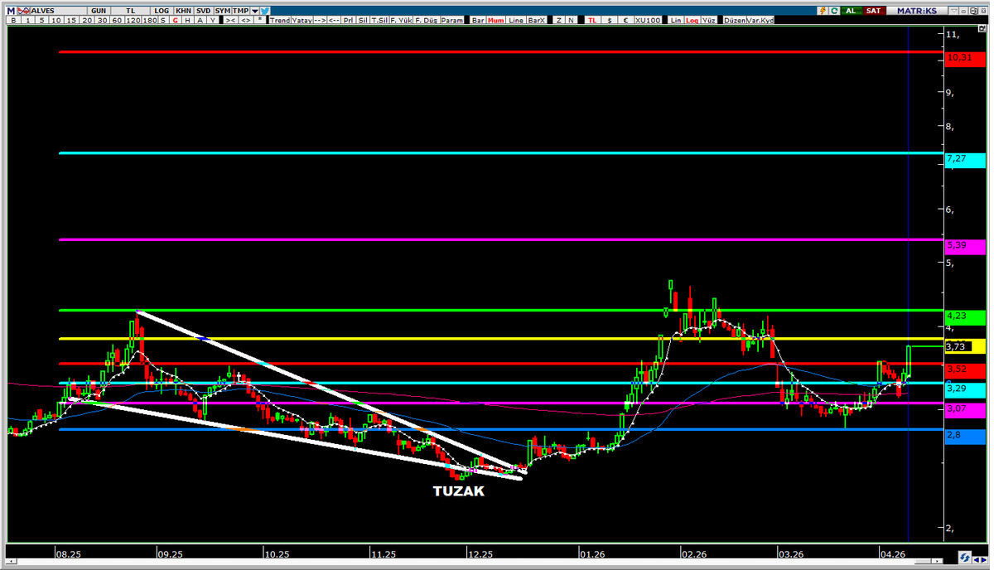This screenshot has width=994, height=570.
Task: Click the ALVES symbol field
Action: point(58,11)
